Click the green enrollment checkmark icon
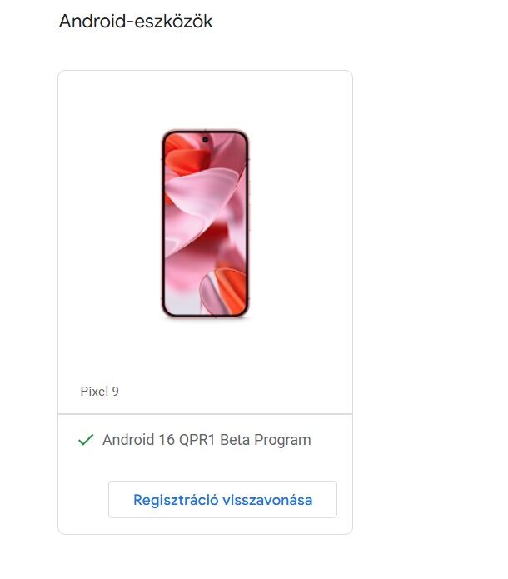 pos(86,439)
